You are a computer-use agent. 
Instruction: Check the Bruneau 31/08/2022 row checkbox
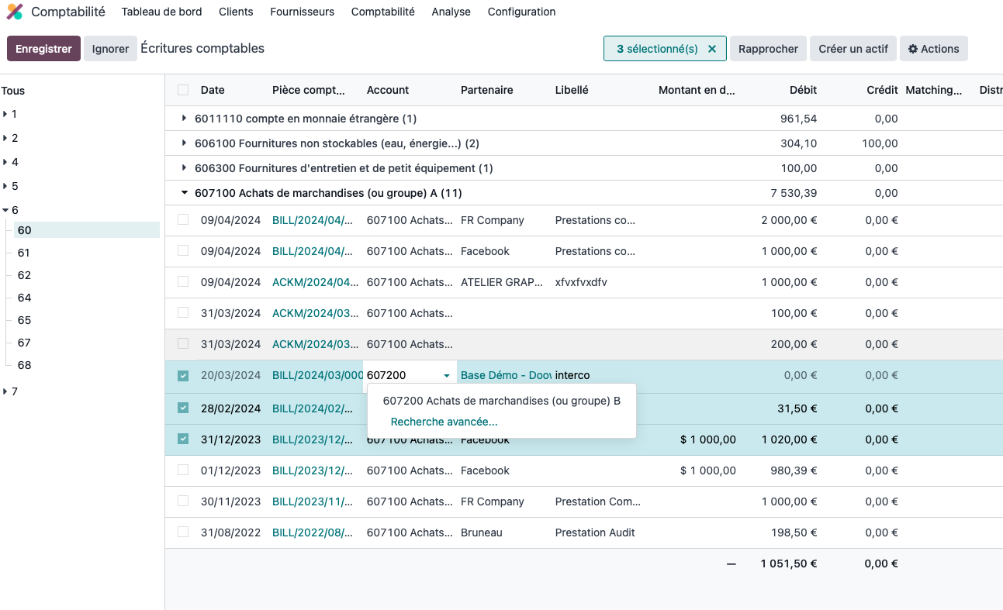click(183, 532)
